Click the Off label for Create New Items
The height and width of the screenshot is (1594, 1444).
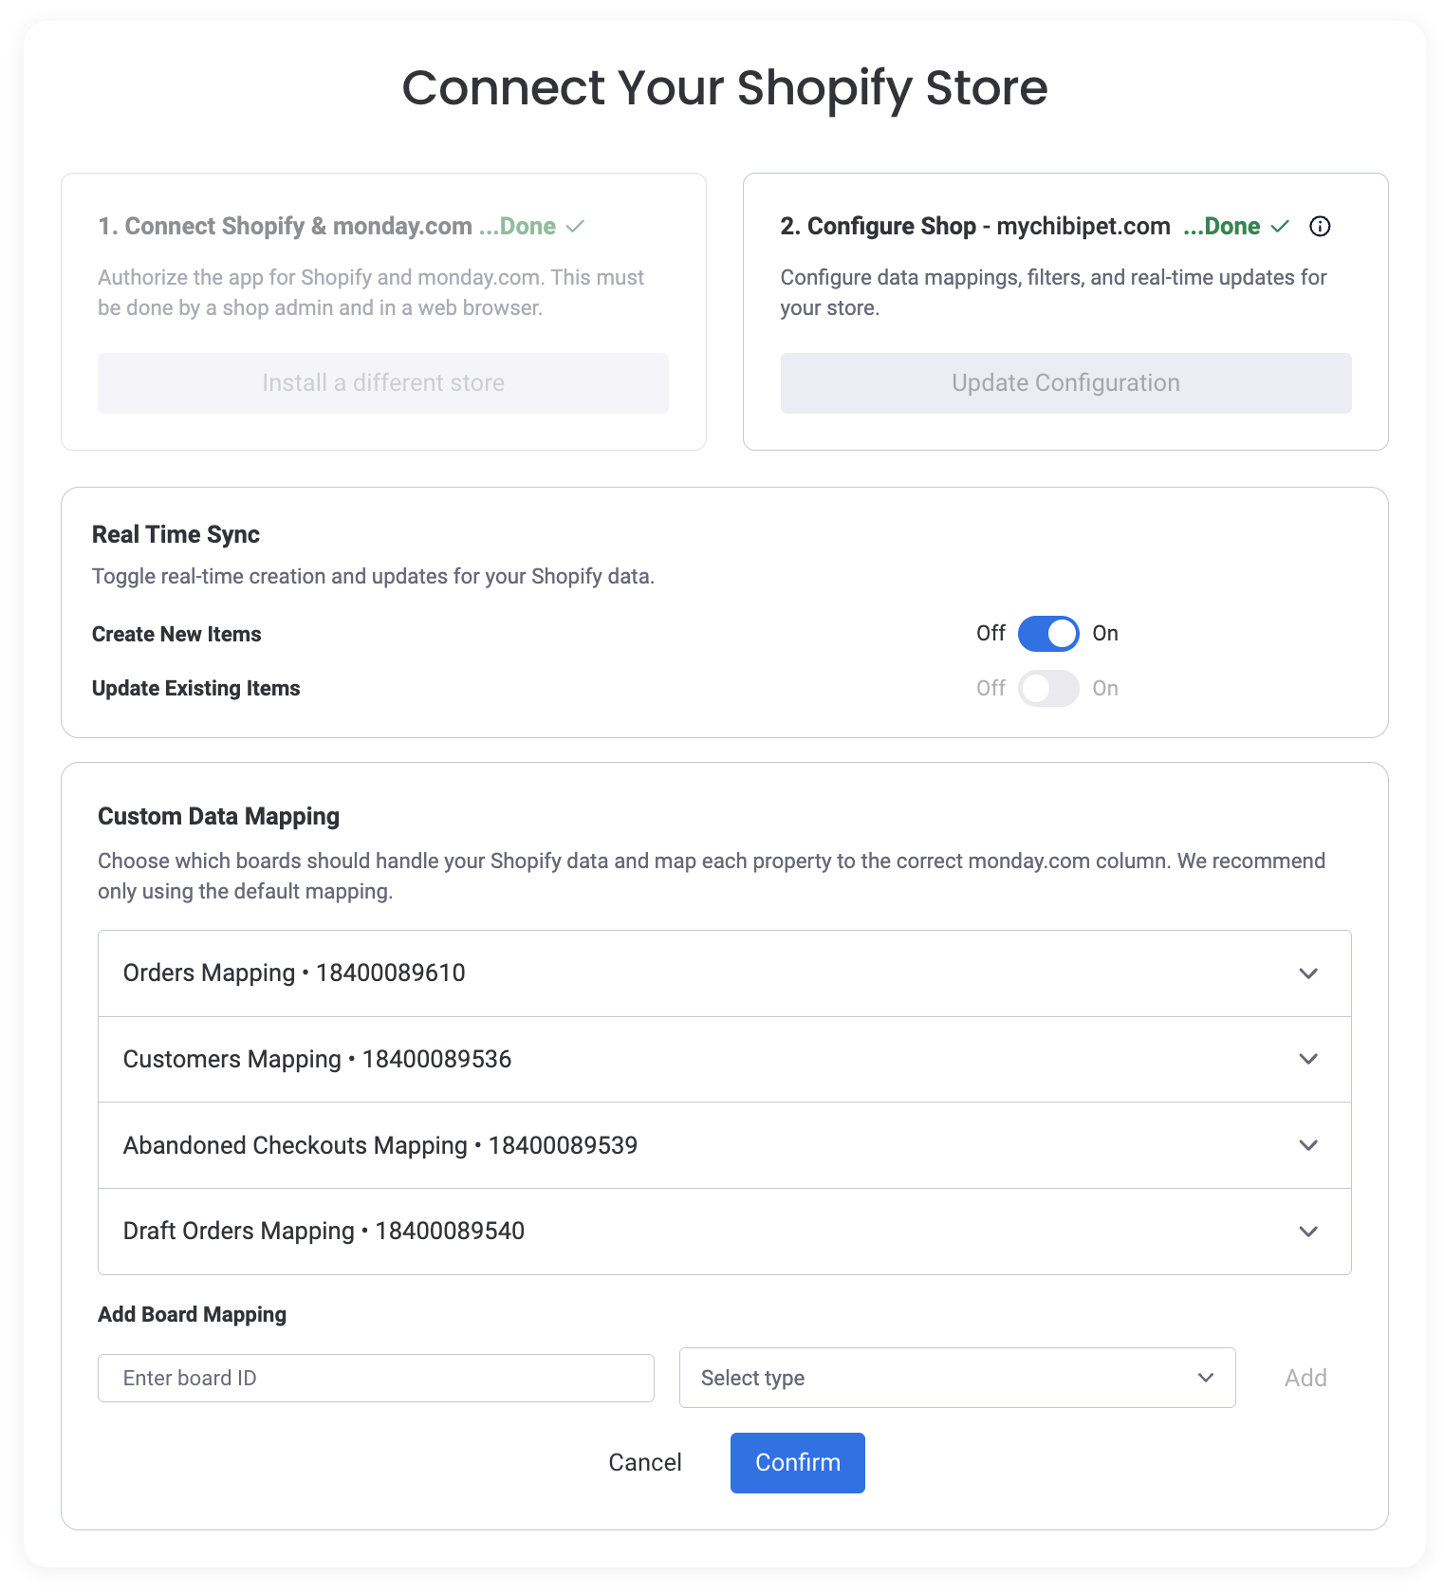coord(990,634)
